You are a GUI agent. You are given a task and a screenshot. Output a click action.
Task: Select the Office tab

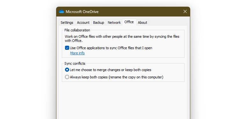tap(129, 22)
